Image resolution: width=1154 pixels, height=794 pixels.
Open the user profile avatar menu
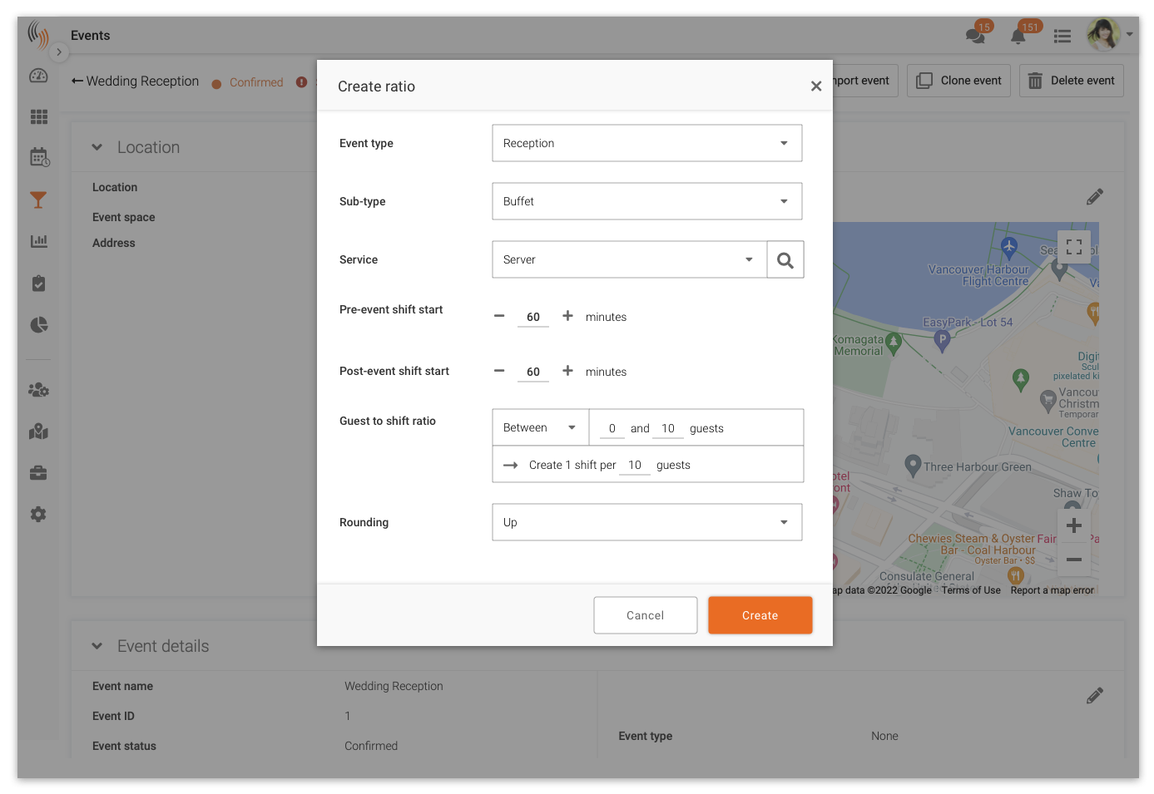click(x=1110, y=35)
